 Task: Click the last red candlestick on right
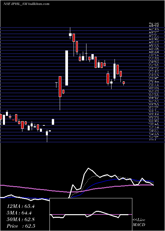[124, 82]
